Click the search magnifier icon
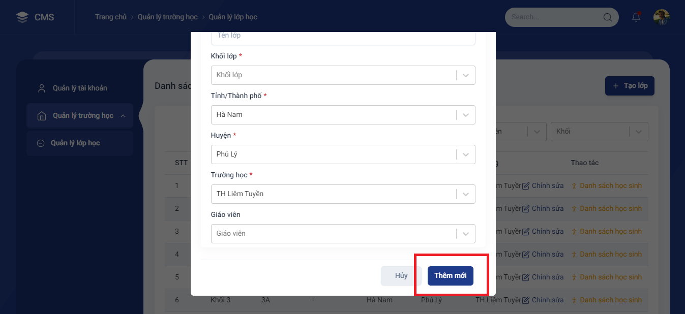 [x=608, y=17]
